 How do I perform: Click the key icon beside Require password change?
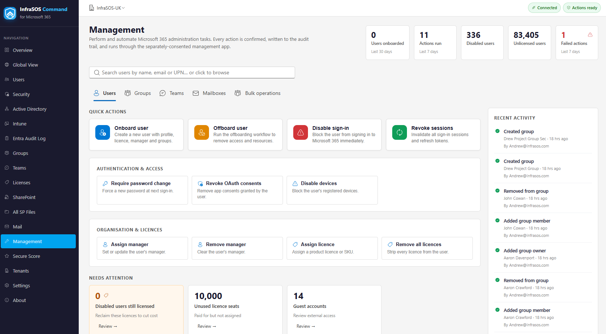105,183
